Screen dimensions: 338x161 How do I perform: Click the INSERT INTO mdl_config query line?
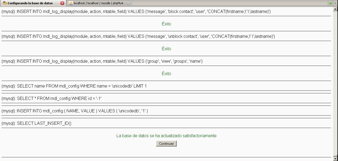74,111
